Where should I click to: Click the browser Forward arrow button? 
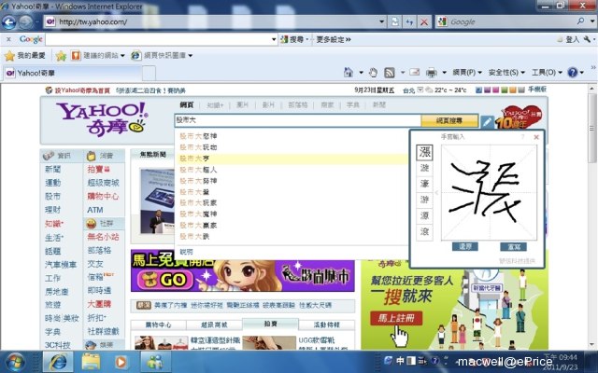(x=25, y=22)
